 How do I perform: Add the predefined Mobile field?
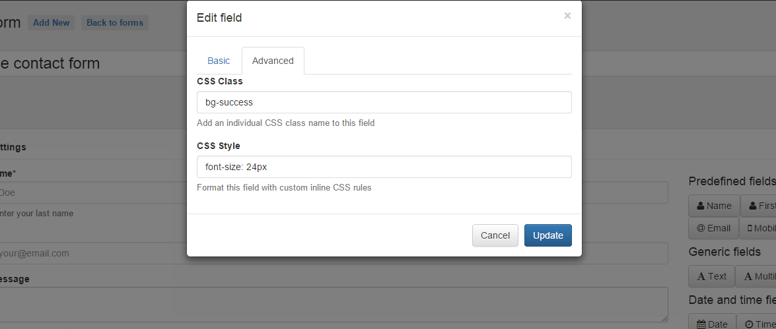point(758,228)
